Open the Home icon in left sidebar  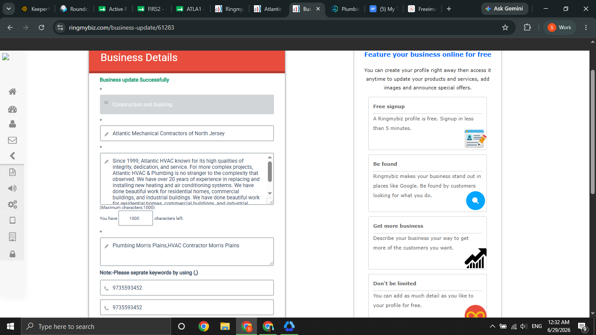12,92
